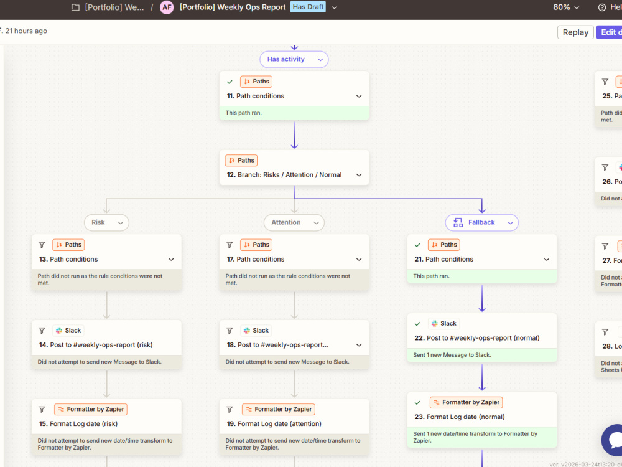This screenshot has width=622, height=467.
Task: Expand step 12 Branch step chevron
Action: click(359, 175)
